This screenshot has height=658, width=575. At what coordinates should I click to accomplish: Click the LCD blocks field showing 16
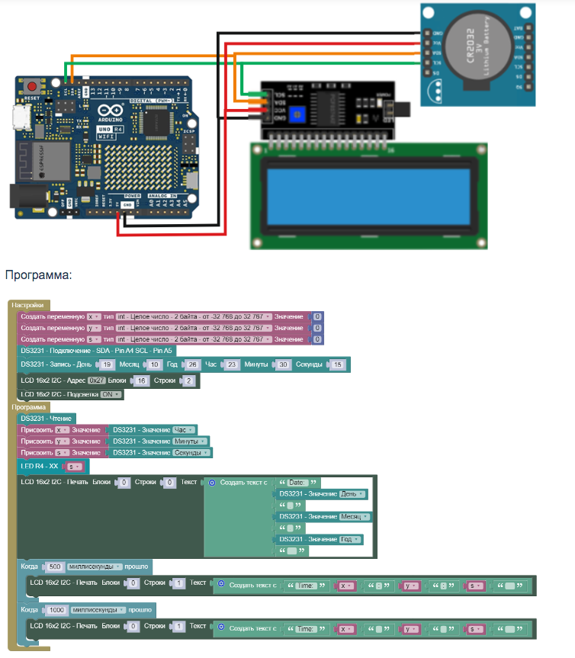click(x=141, y=380)
